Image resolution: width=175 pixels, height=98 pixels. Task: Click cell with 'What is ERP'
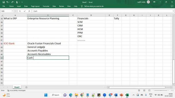(15, 19)
